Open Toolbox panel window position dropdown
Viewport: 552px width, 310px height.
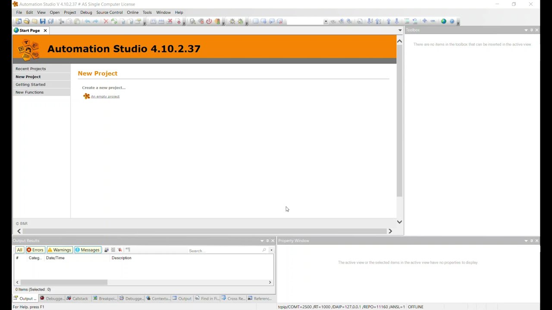coord(526,30)
